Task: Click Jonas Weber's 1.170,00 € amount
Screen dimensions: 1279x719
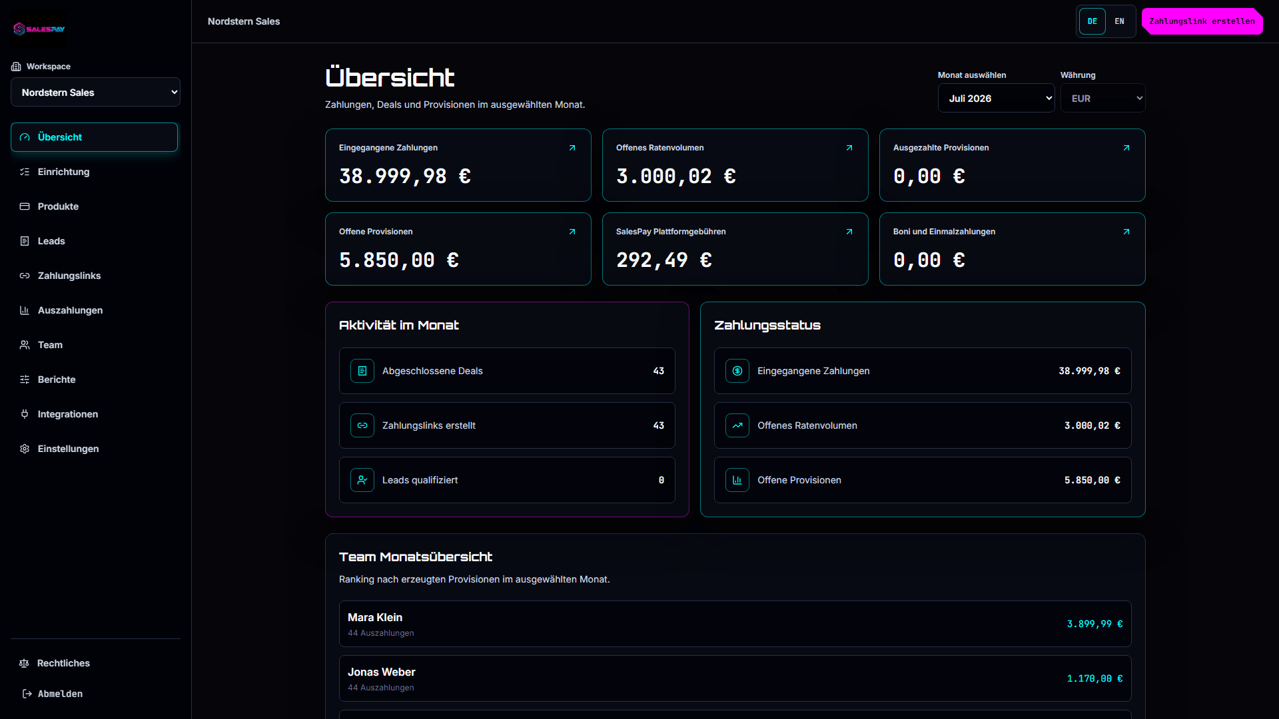Action: [x=1094, y=678]
